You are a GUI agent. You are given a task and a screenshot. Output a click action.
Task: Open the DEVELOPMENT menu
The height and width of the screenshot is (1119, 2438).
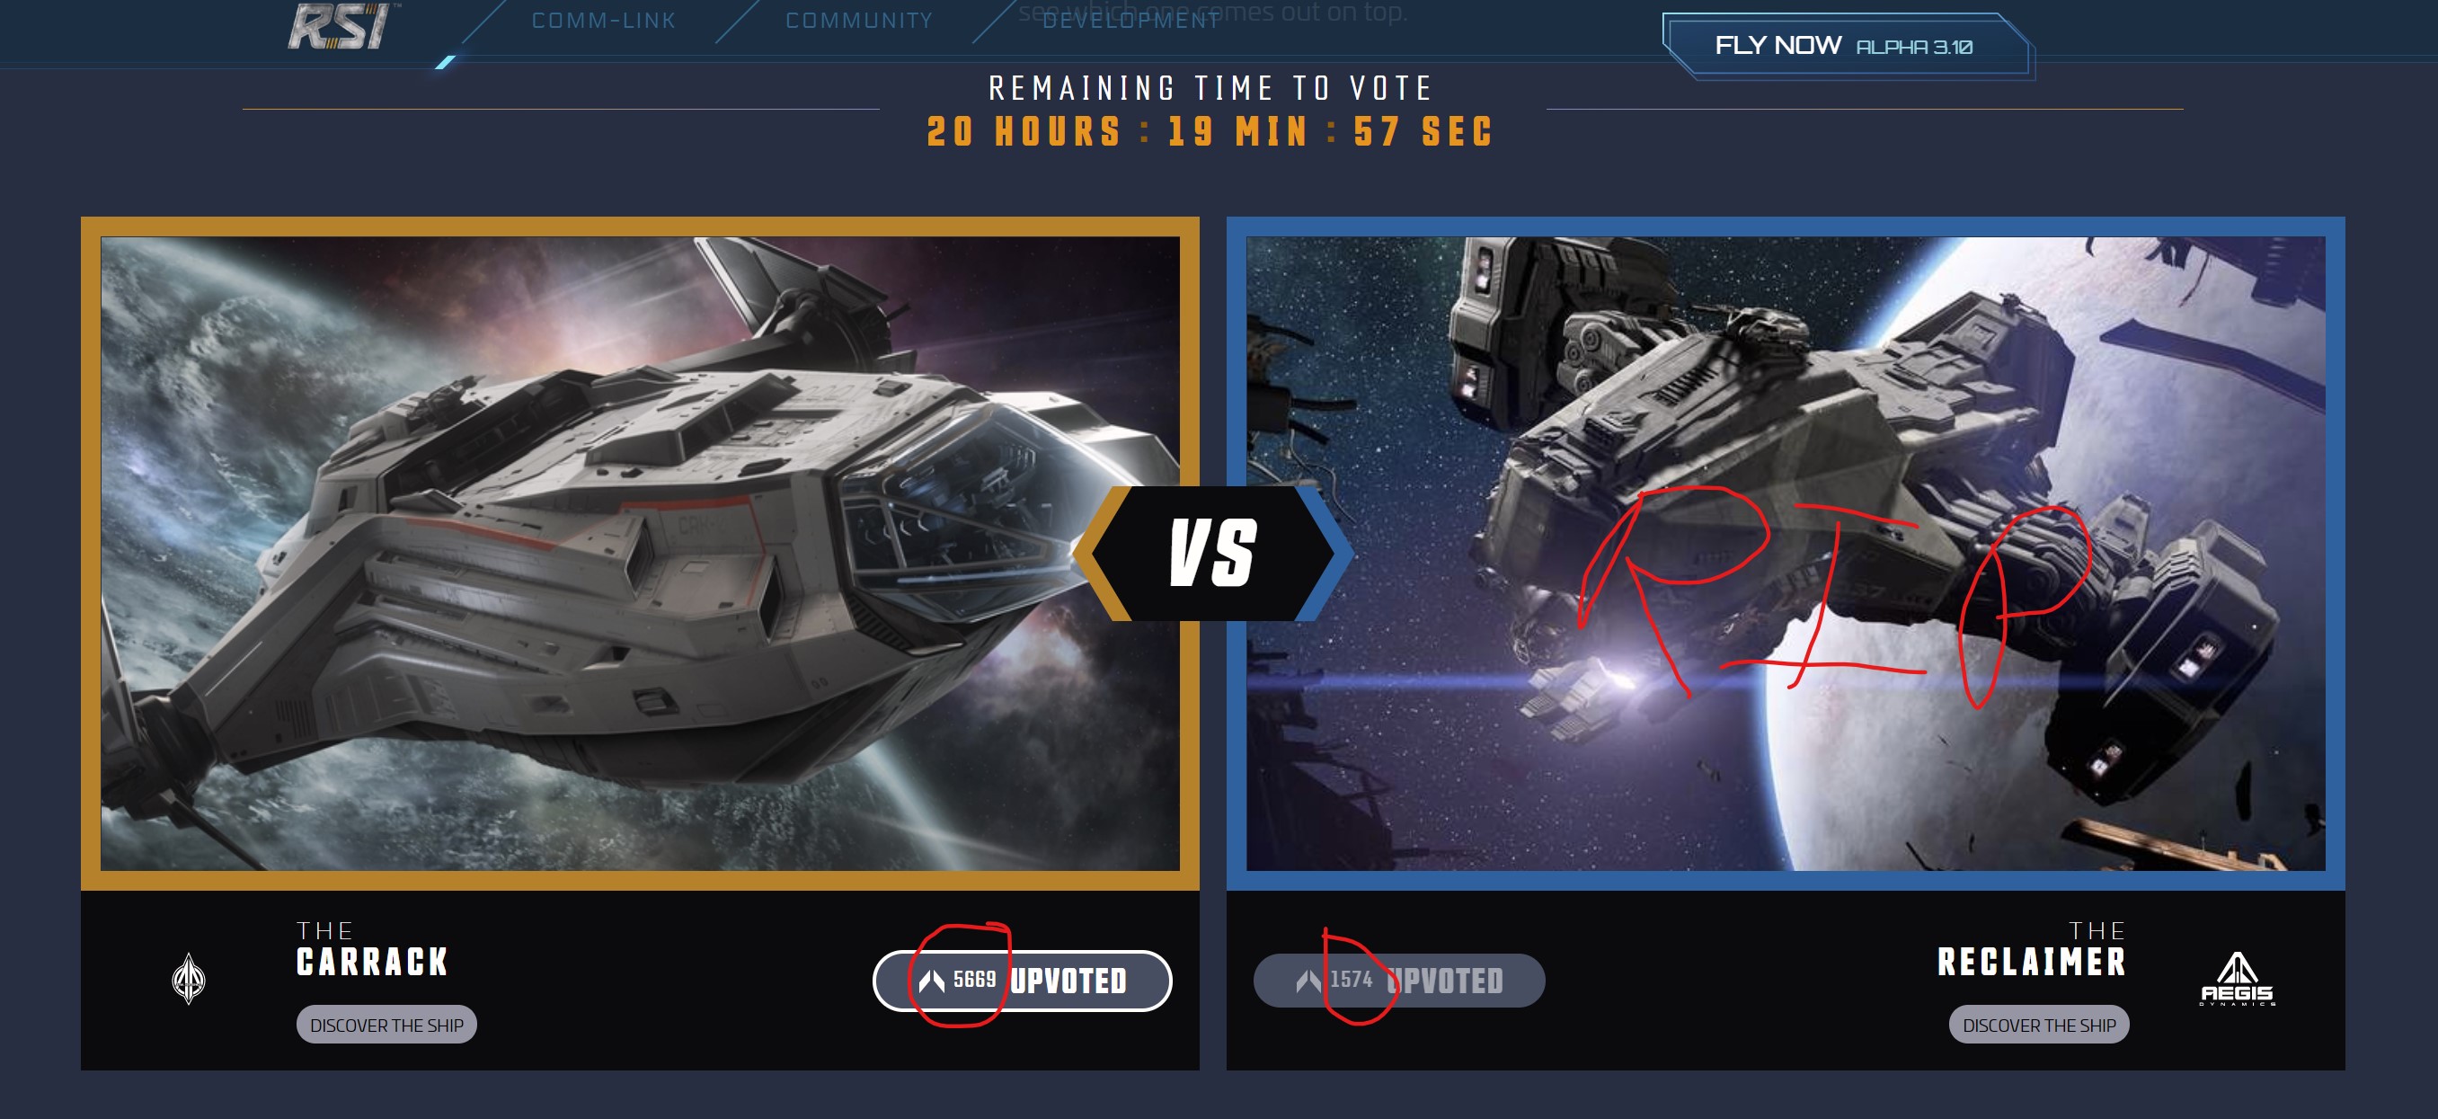click(x=1131, y=20)
